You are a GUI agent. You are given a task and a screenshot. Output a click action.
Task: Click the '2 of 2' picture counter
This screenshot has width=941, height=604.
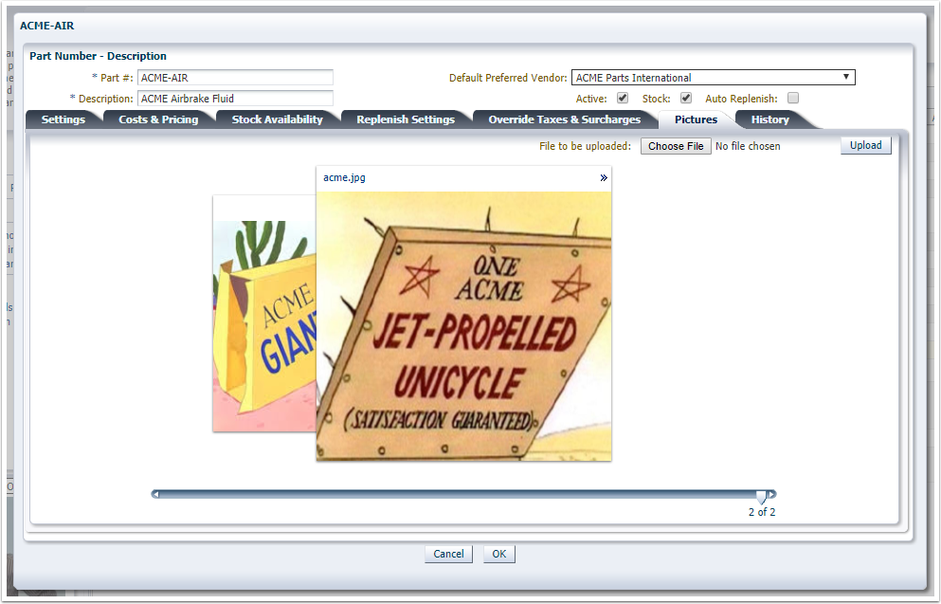pyautogui.click(x=762, y=512)
